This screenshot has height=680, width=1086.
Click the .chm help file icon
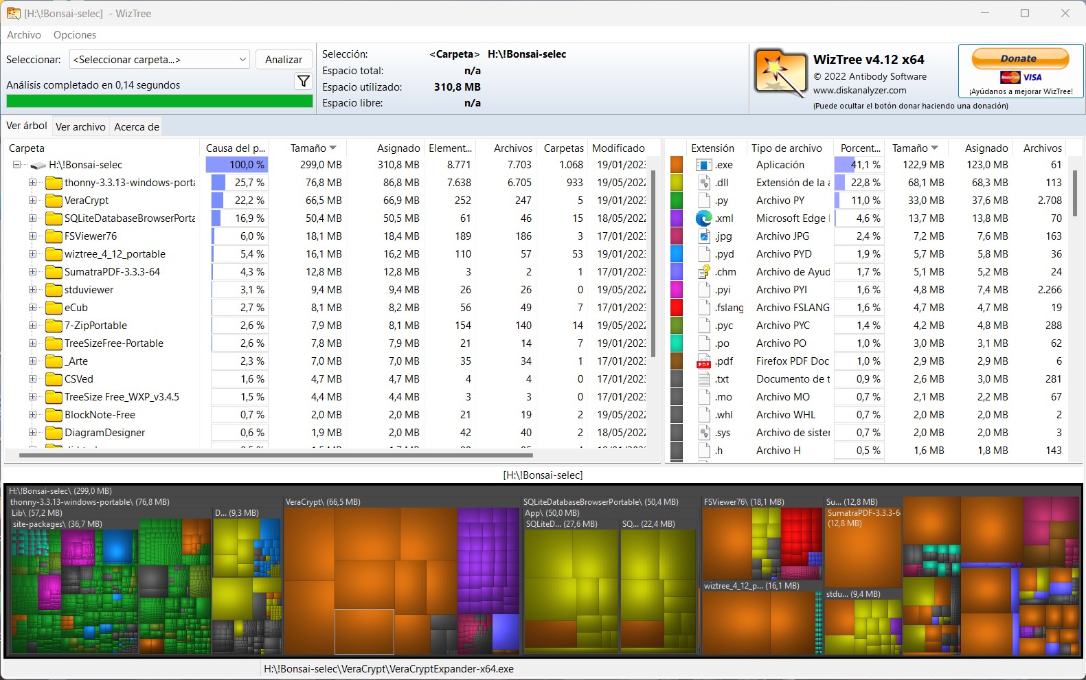coord(703,272)
